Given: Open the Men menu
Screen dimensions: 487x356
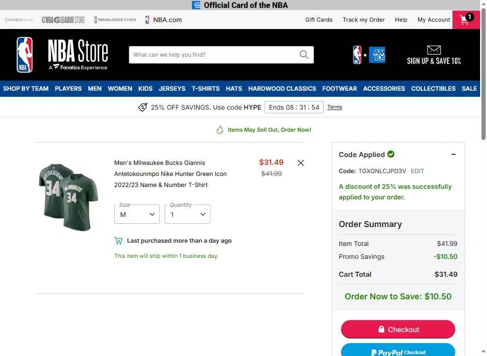Looking at the screenshot, I should [x=95, y=88].
